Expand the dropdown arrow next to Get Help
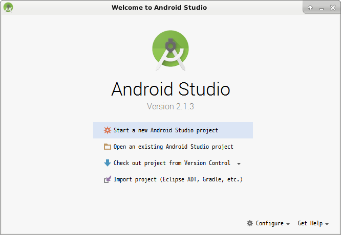This screenshot has height=235, width=341. point(327,224)
